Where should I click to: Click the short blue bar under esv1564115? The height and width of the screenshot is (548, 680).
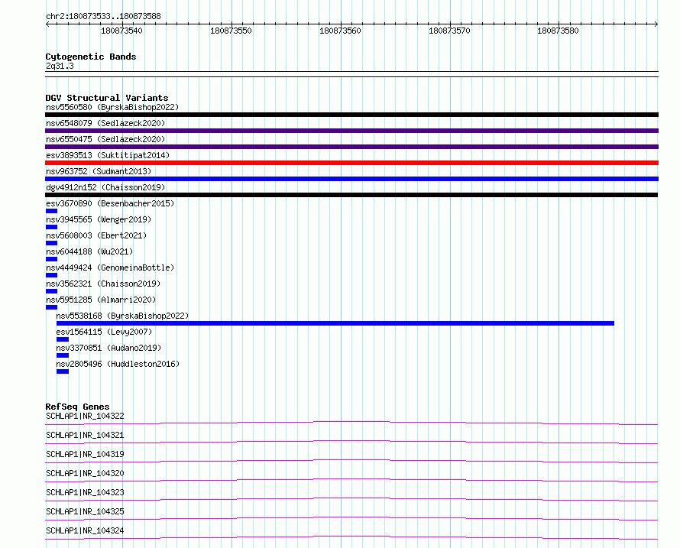pos(63,339)
